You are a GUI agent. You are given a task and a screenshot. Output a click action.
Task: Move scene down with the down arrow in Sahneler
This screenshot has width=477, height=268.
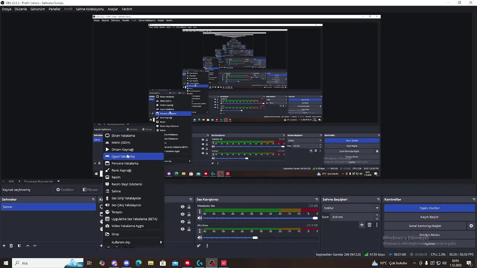[x=35, y=246]
